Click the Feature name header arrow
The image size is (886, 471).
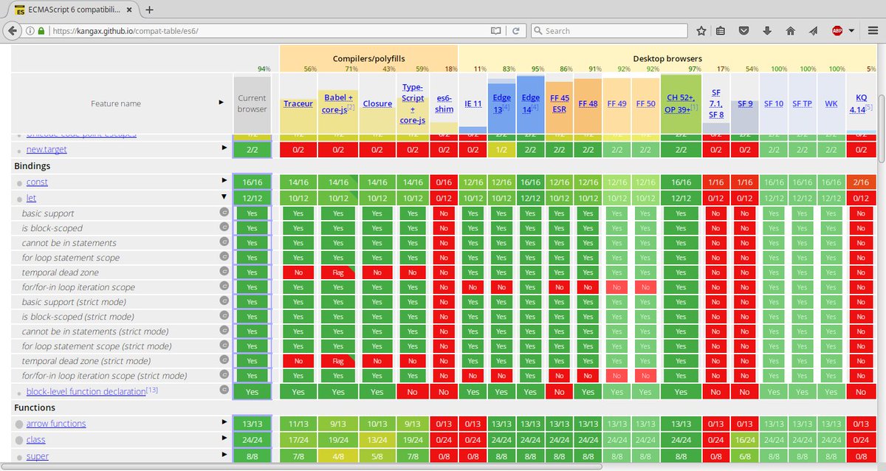pyautogui.click(x=221, y=102)
